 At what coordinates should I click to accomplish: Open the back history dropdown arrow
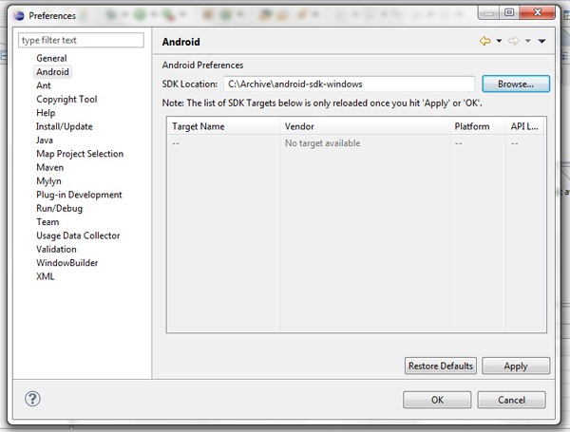tap(499, 41)
